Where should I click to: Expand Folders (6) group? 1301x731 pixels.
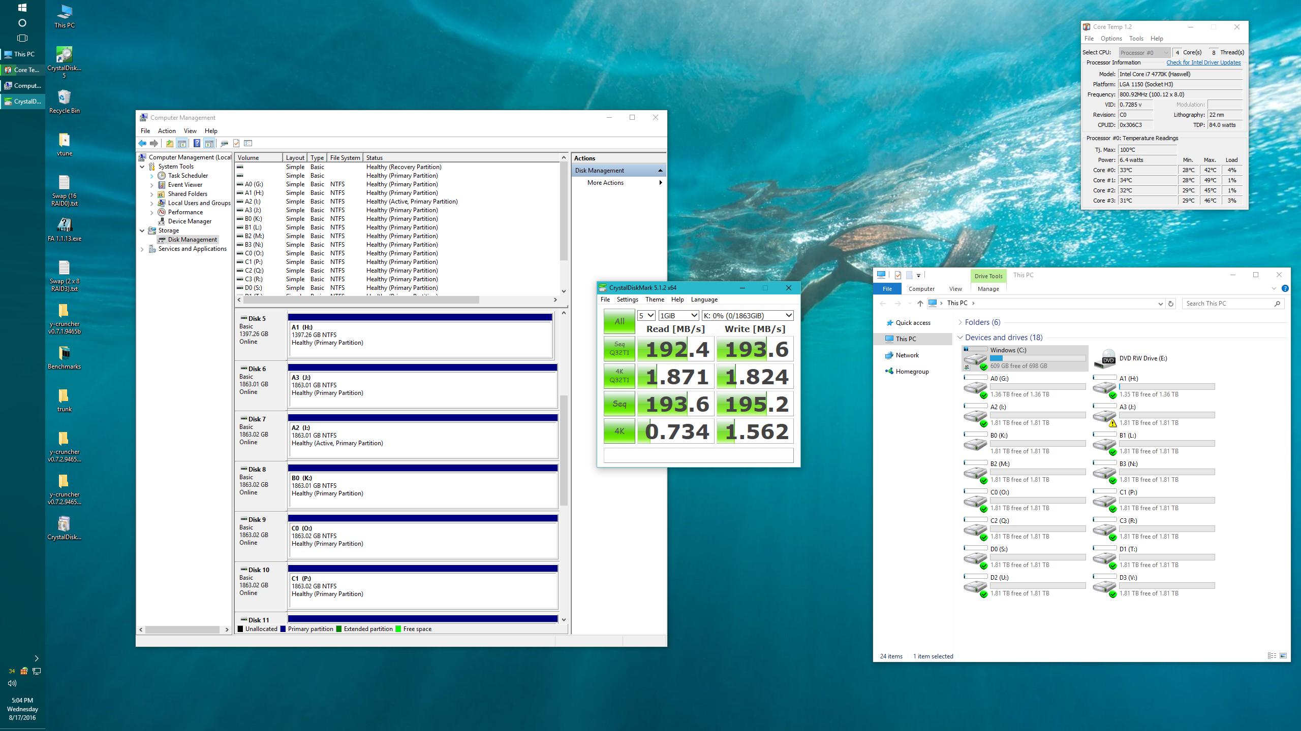(x=961, y=322)
